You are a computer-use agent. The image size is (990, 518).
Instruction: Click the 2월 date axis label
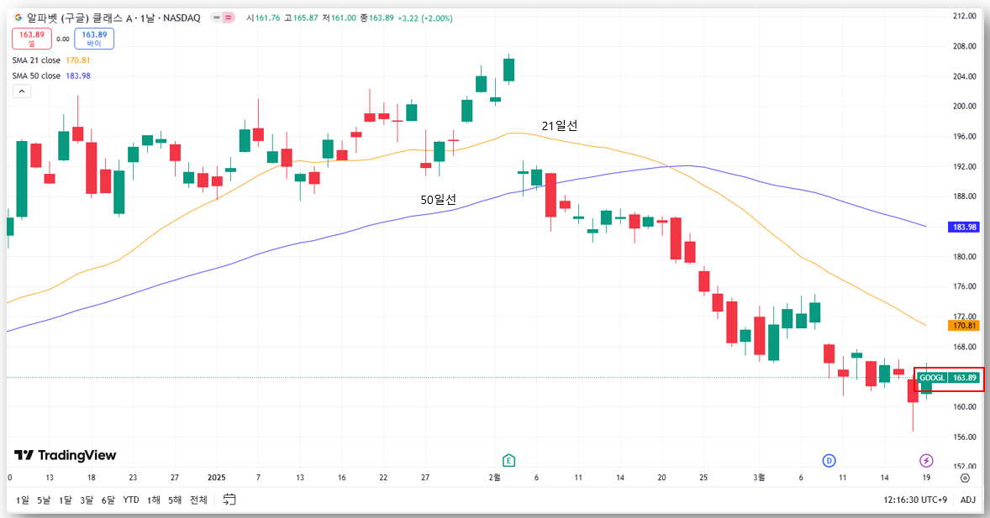(x=494, y=478)
